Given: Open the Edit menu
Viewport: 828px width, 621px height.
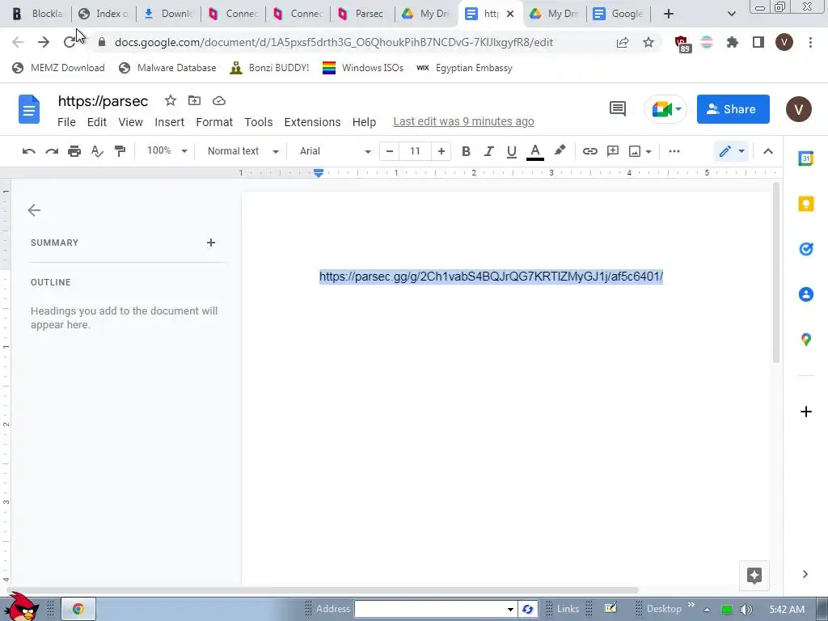Looking at the screenshot, I should (x=97, y=122).
